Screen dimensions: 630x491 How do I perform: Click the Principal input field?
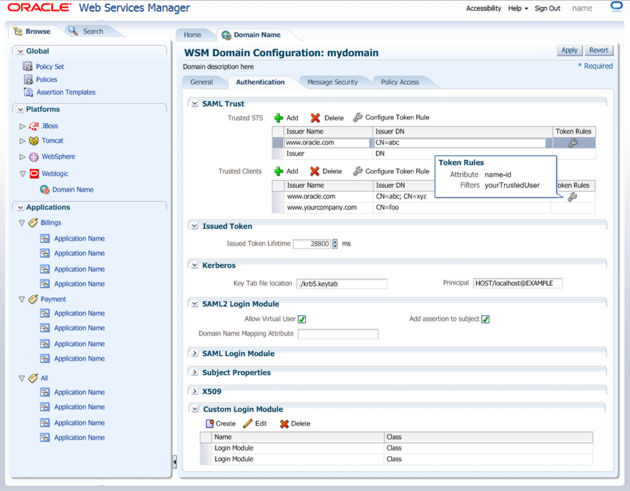(x=518, y=283)
